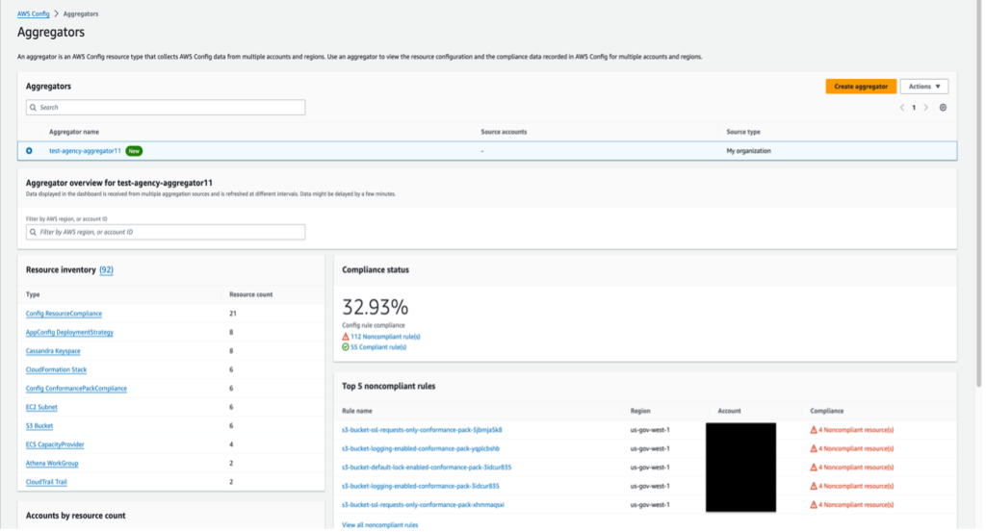Viewport: 986px width, 532px height.
Task: Open rule s3-bucket-logging-enabled-conformance-pack-yqplcbshb
Action: [421, 449]
